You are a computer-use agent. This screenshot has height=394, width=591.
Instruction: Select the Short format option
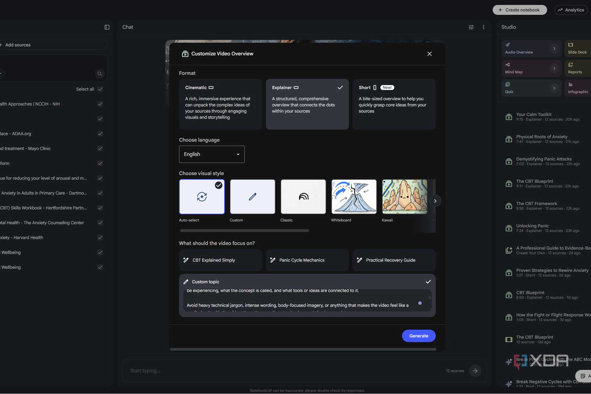tap(394, 104)
